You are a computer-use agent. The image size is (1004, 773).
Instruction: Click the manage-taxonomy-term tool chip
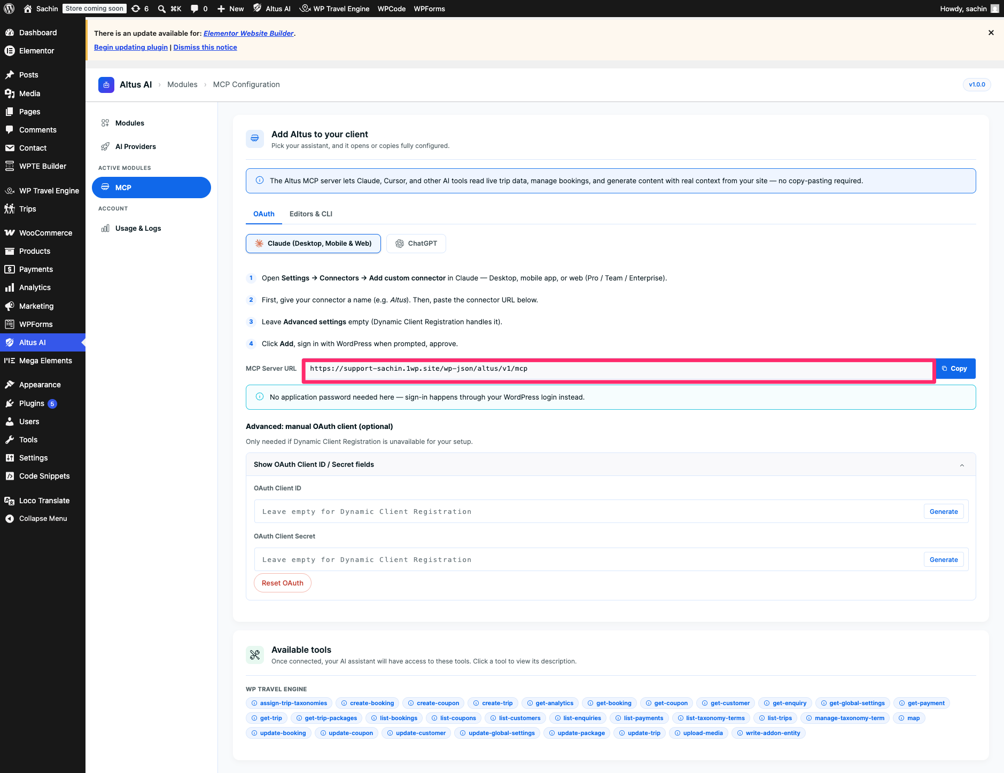(845, 718)
